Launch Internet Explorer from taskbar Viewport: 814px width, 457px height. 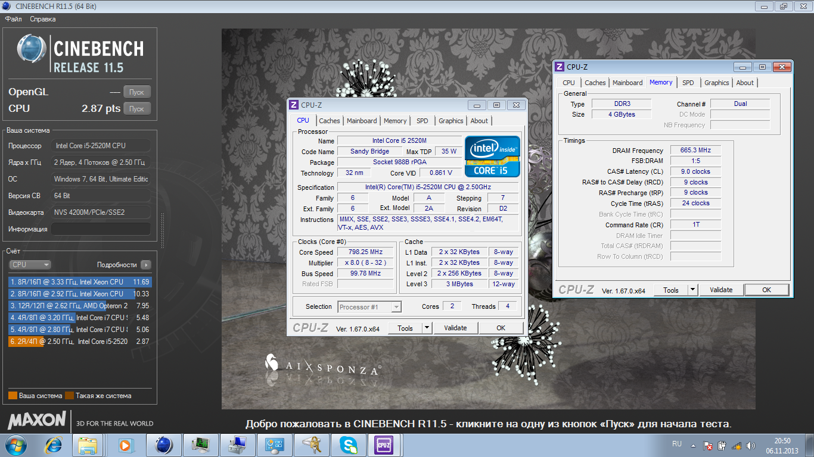tap(54, 445)
